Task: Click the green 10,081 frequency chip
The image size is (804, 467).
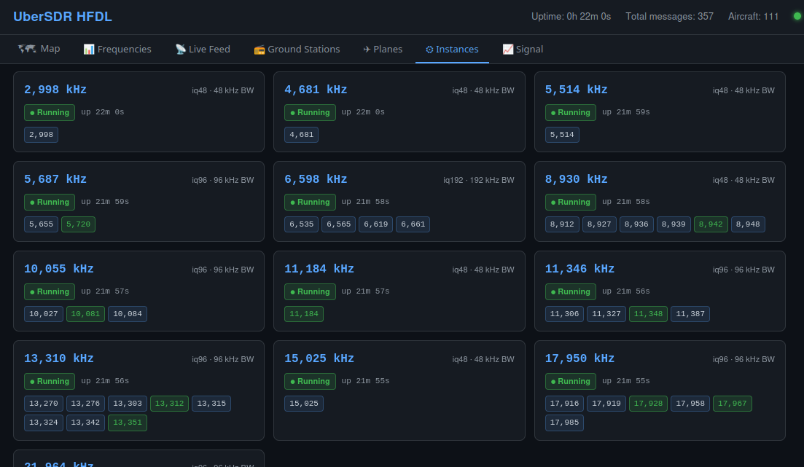Action: pos(86,314)
